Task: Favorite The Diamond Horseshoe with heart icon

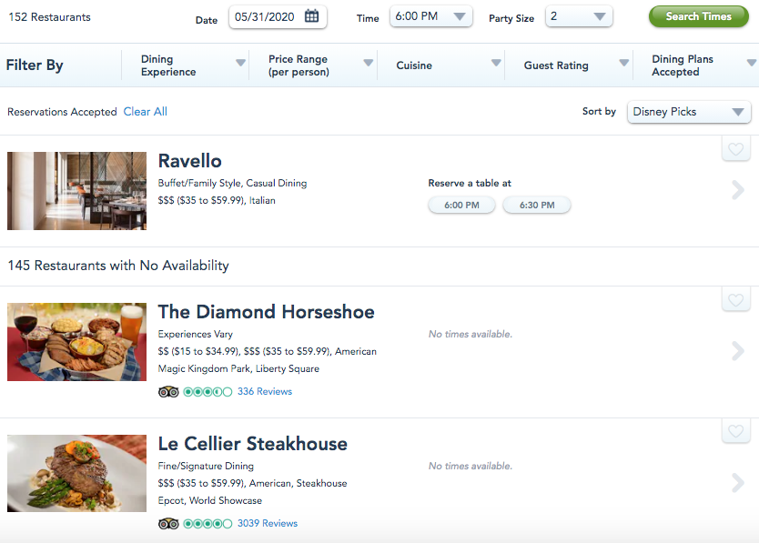Action: (735, 300)
